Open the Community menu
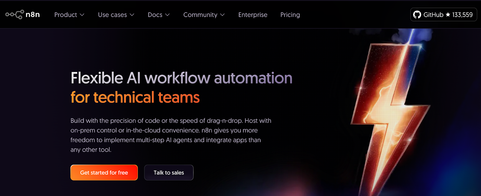This screenshot has height=196, width=481. coord(200,15)
